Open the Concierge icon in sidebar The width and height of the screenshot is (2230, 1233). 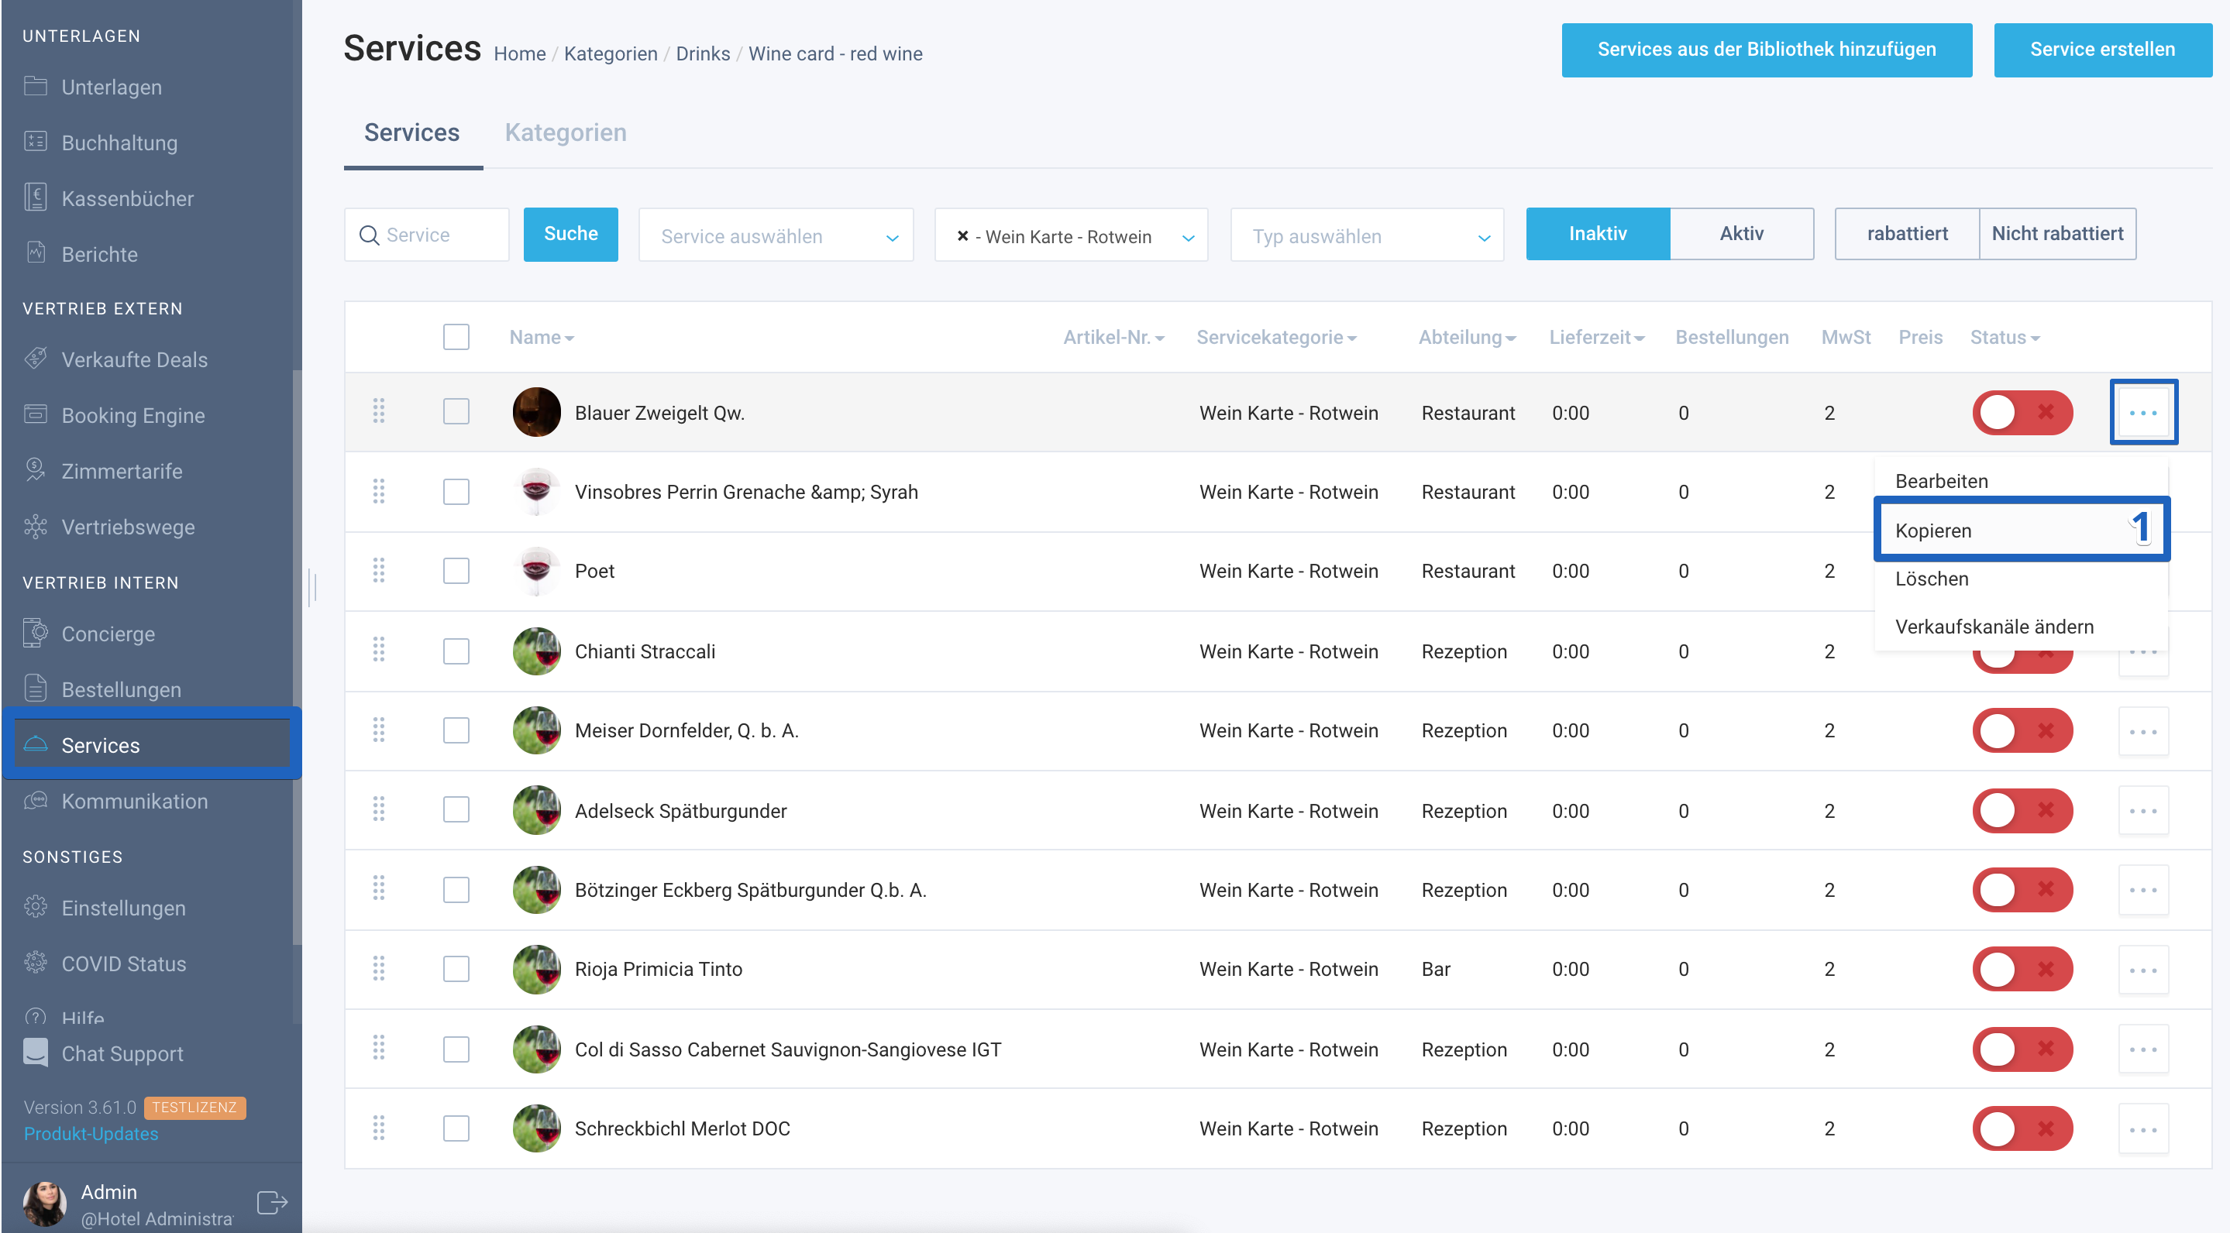(x=36, y=634)
